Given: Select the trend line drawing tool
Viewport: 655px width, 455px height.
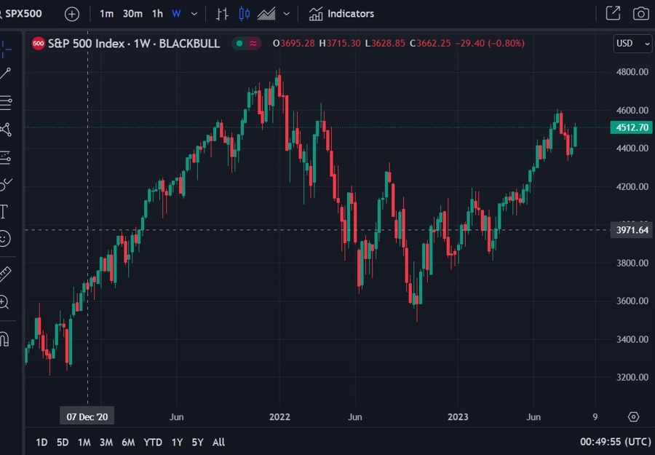Looking at the screenshot, I should pyautogui.click(x=5, y=74).
